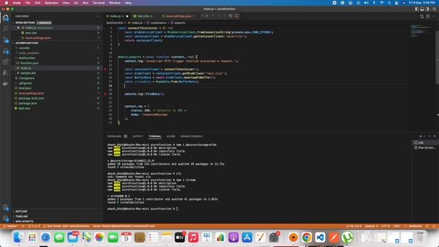Switch to the Problems panel tab
This screenshot has height=247, width=439.
tap(117, 137)
